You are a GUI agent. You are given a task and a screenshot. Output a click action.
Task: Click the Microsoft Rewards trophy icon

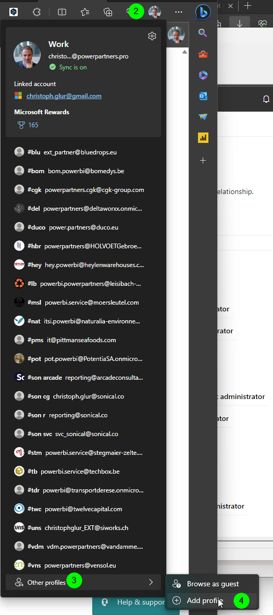click(21, 125)
